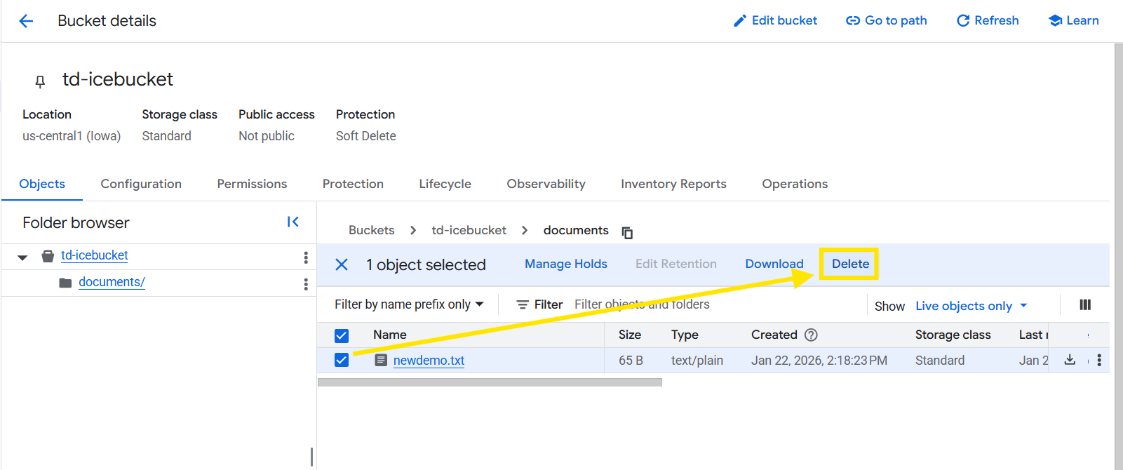Clear selection with the X icon
The width and height of the screenshot is (1123, 470).
tap(342, 264)
